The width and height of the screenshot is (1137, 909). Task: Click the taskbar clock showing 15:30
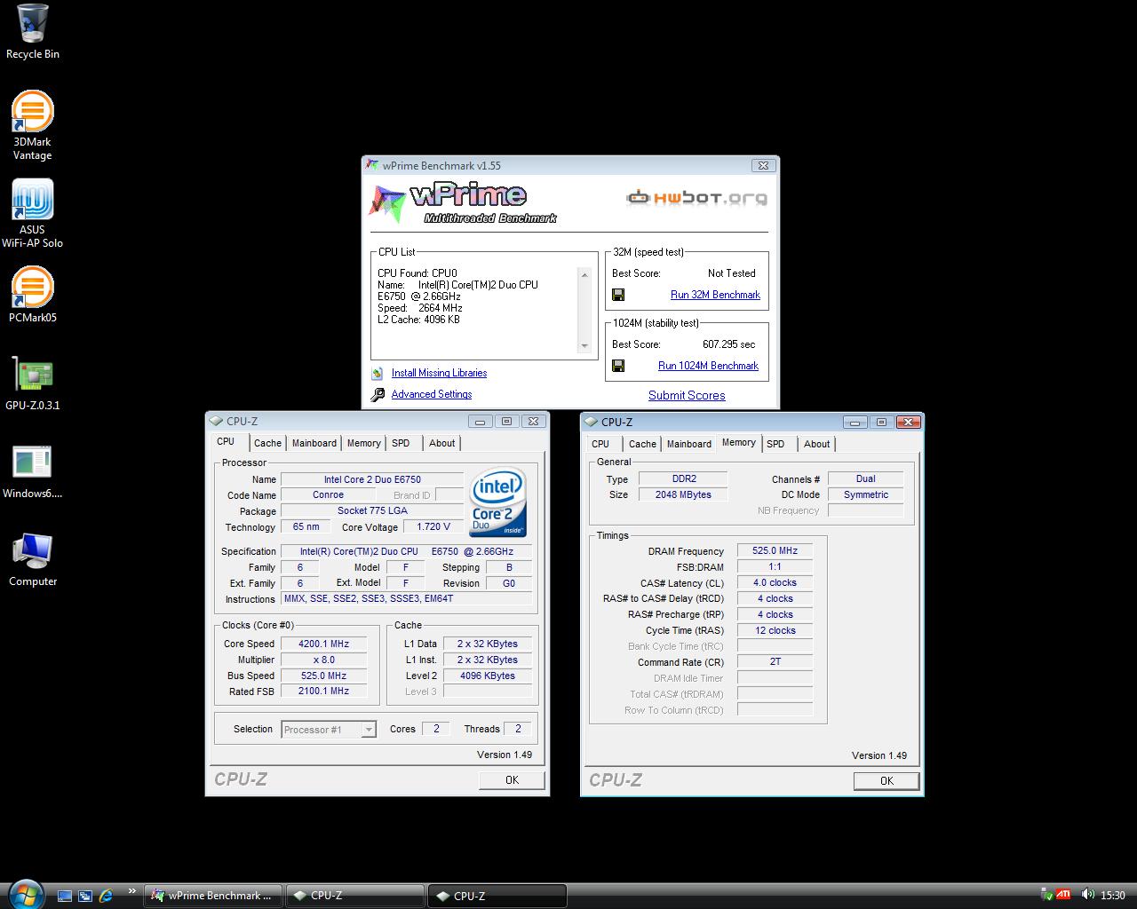tap(1112, 896)
